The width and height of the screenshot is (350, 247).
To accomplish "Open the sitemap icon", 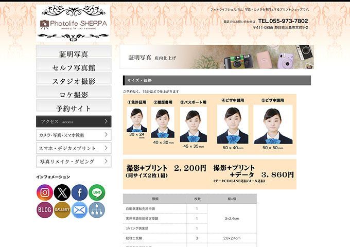I will click(97, 210).
